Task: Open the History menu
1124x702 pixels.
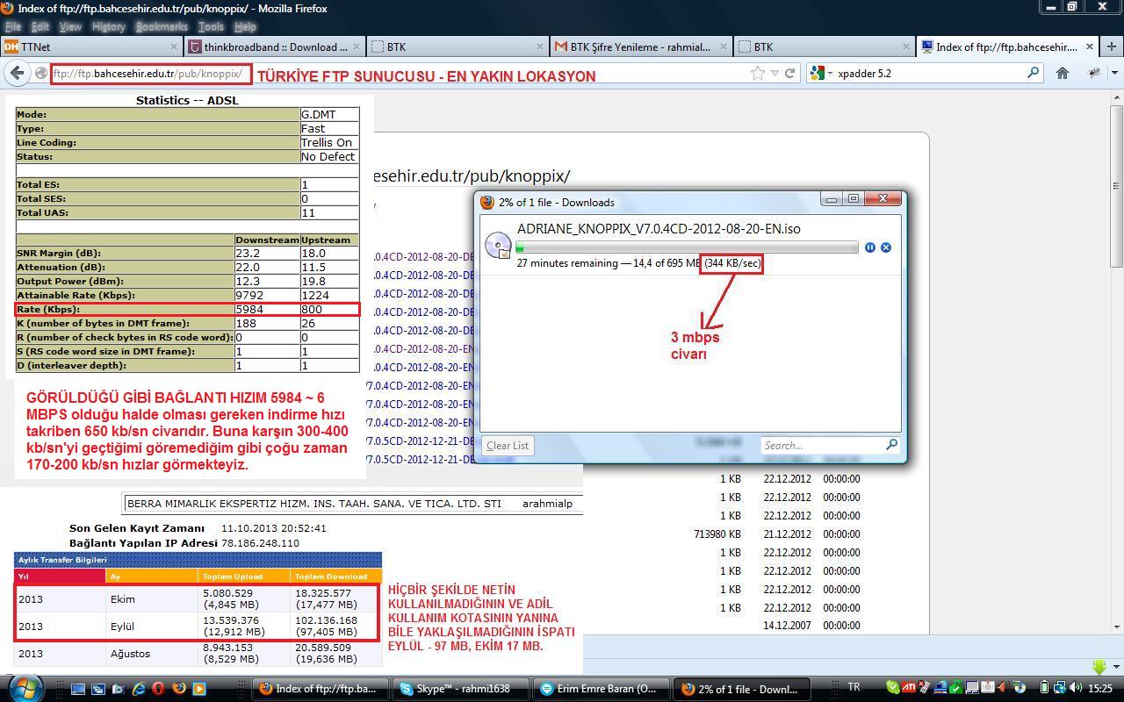Action: point(109,26)
